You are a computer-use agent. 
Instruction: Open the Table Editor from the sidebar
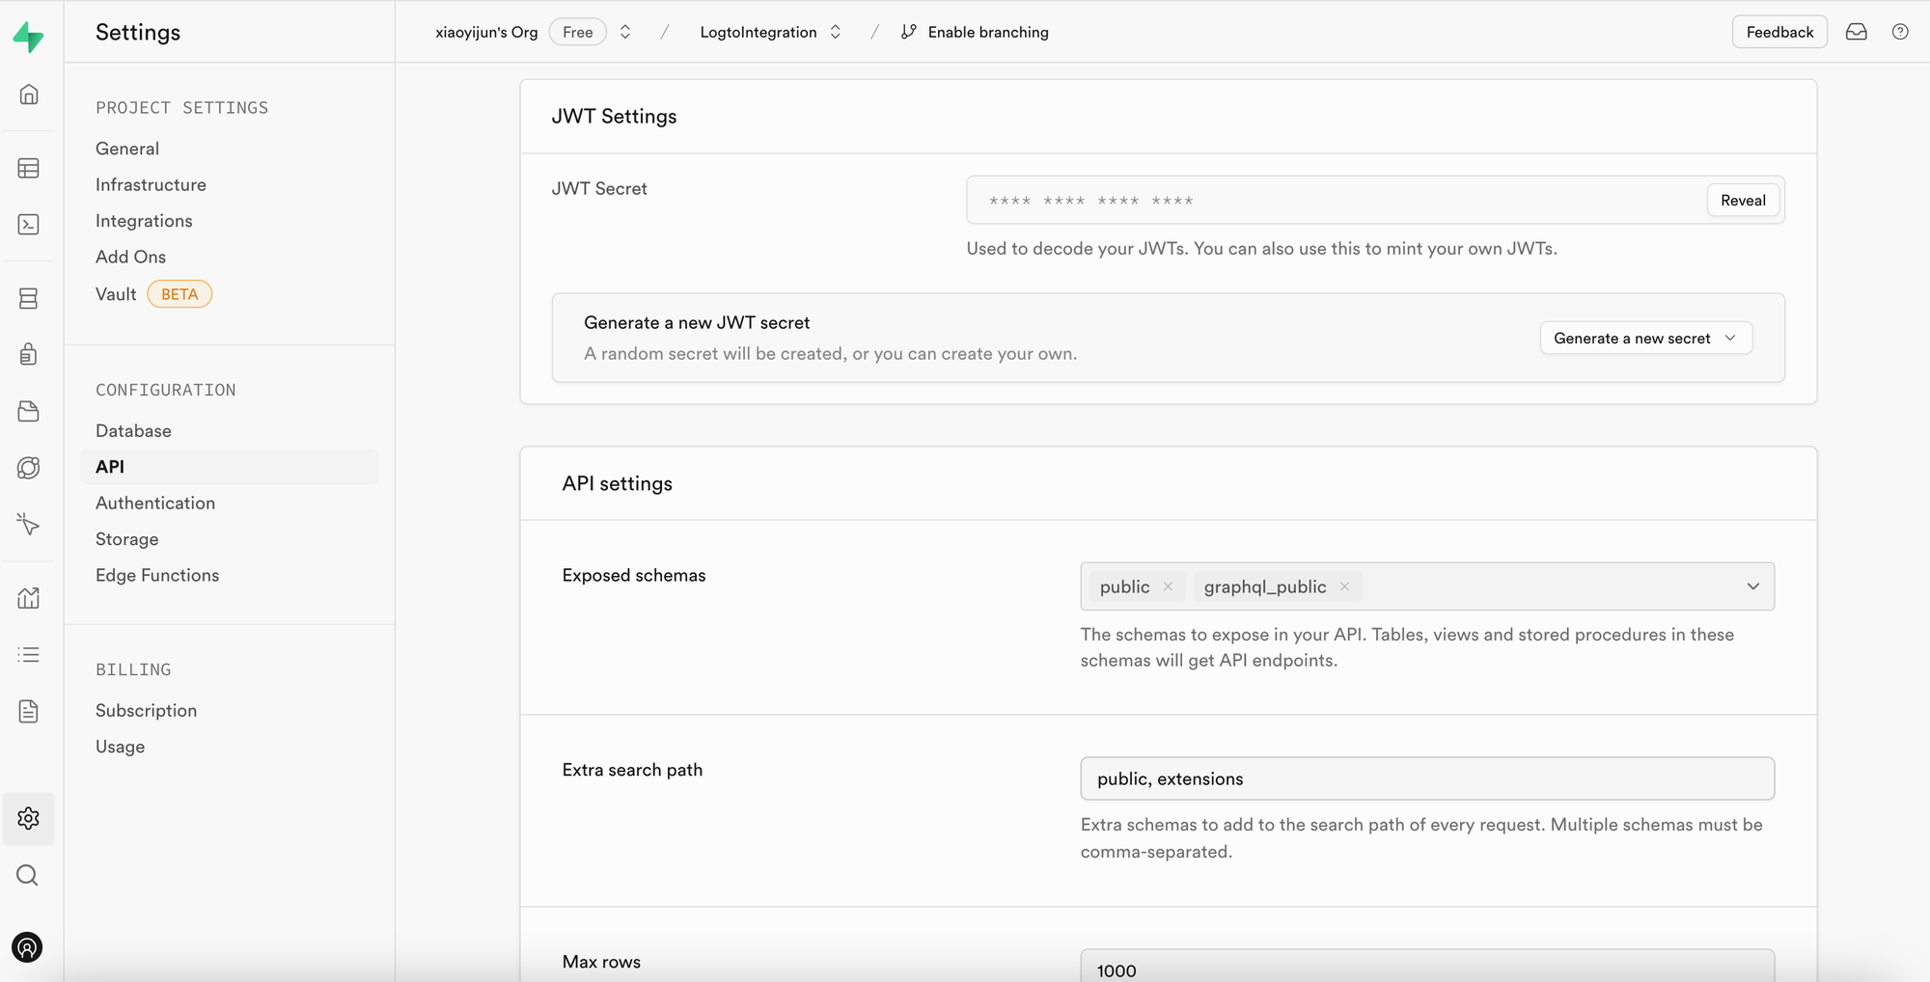[x=28, y=168]
